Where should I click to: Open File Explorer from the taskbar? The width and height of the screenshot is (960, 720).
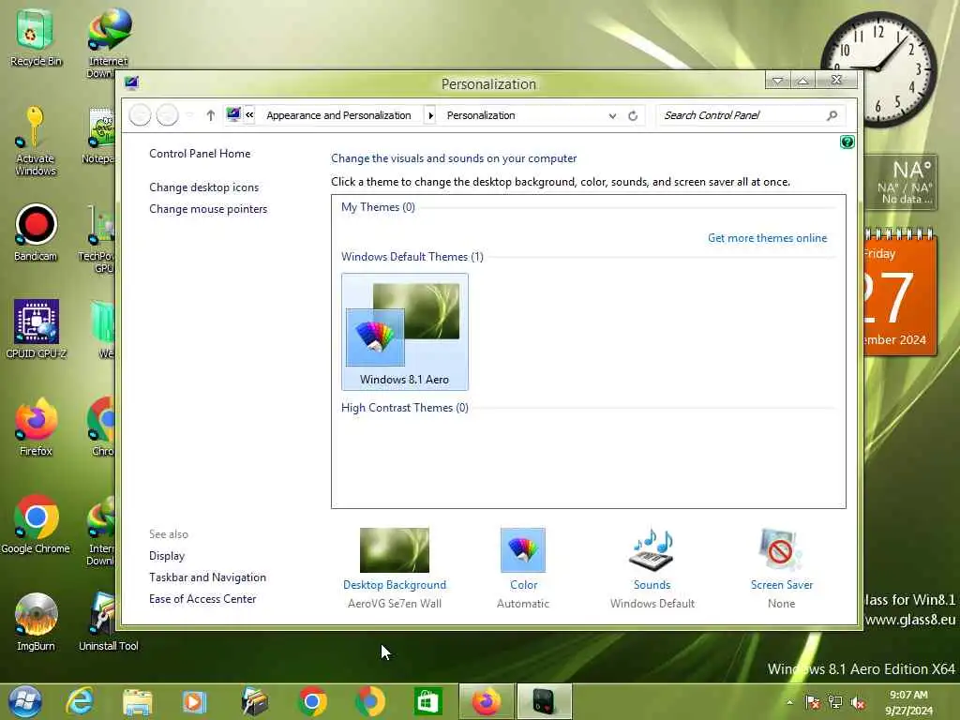point(137,701)
